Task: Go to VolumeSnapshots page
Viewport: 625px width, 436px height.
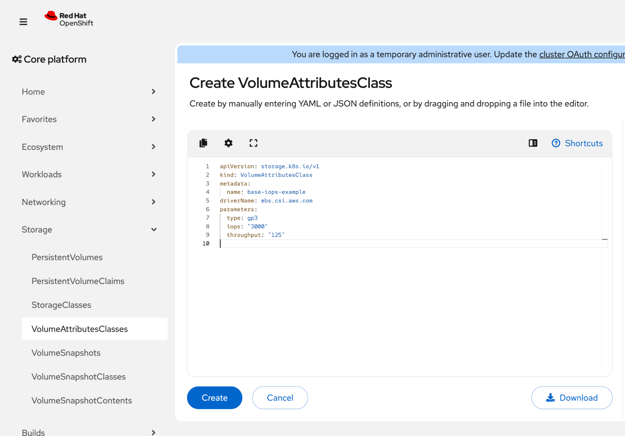Action: (x=66, y=353)
